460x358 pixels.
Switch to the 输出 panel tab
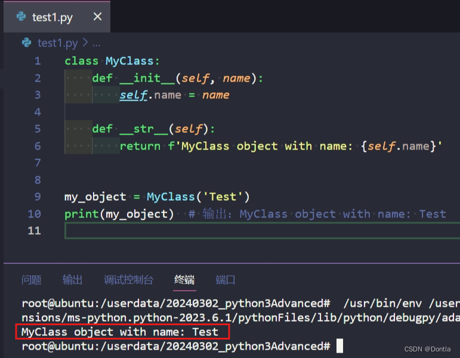[x=72, y=280]
